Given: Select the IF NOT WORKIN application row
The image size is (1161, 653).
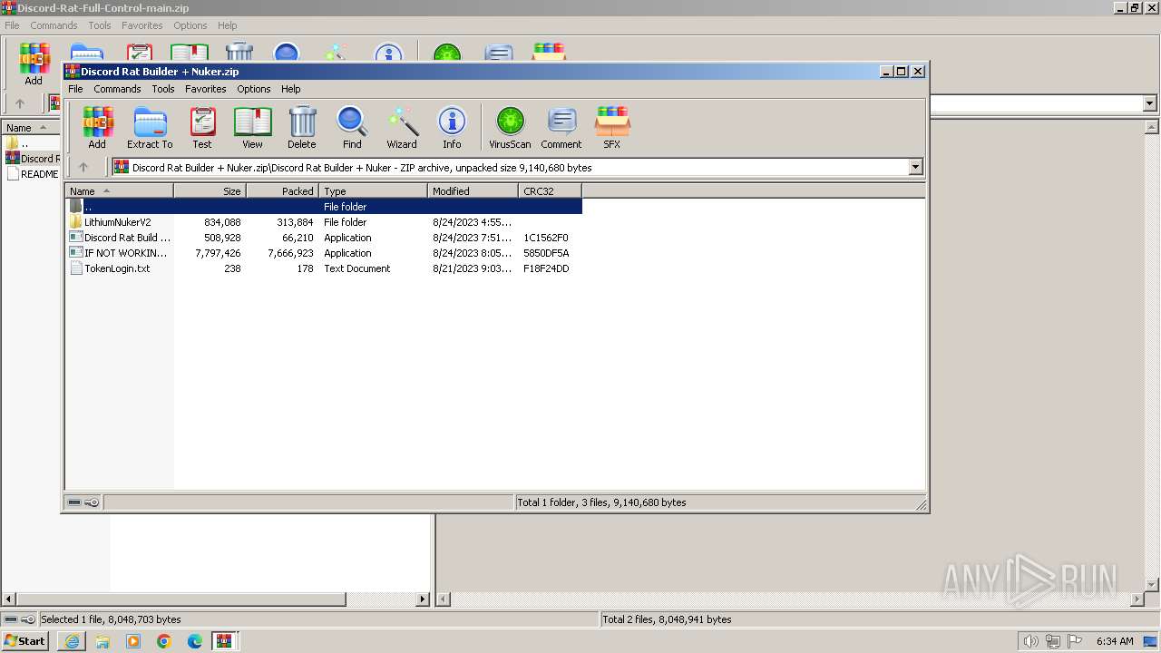Looking at the screenshot, I should 324,253.
